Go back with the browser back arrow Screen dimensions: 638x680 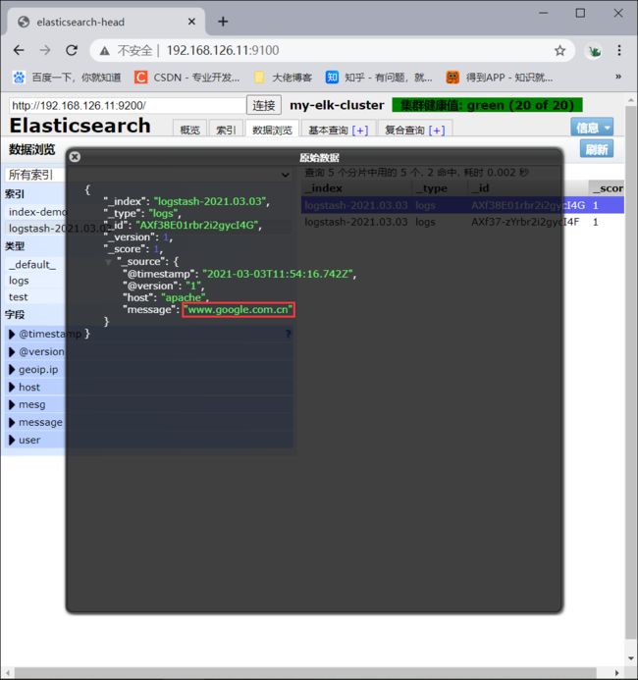(19, 50)
